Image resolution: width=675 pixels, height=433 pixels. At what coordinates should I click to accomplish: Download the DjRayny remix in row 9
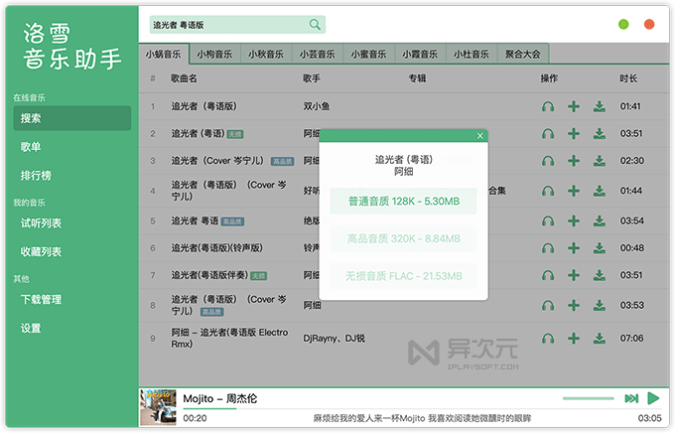[x=600, y=338]
